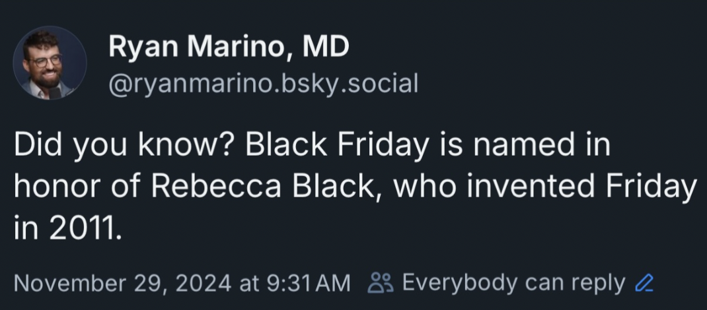
Task: Click the 'Ryan Marino, MD' display name
Action: coord(228,47)
